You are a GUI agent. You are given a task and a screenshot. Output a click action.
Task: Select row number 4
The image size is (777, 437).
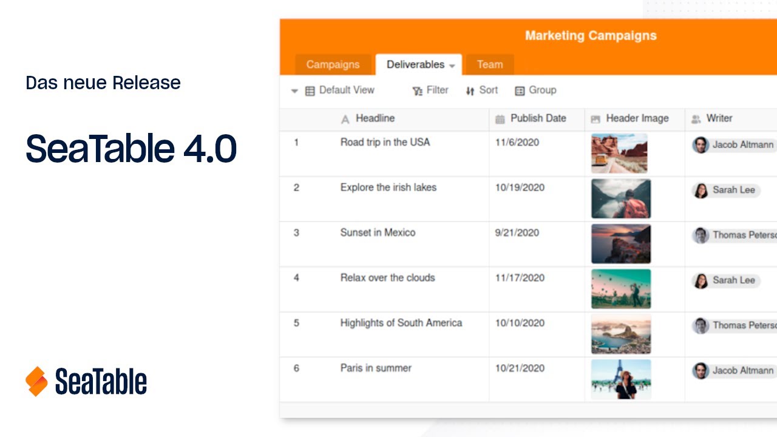(296, 278)
